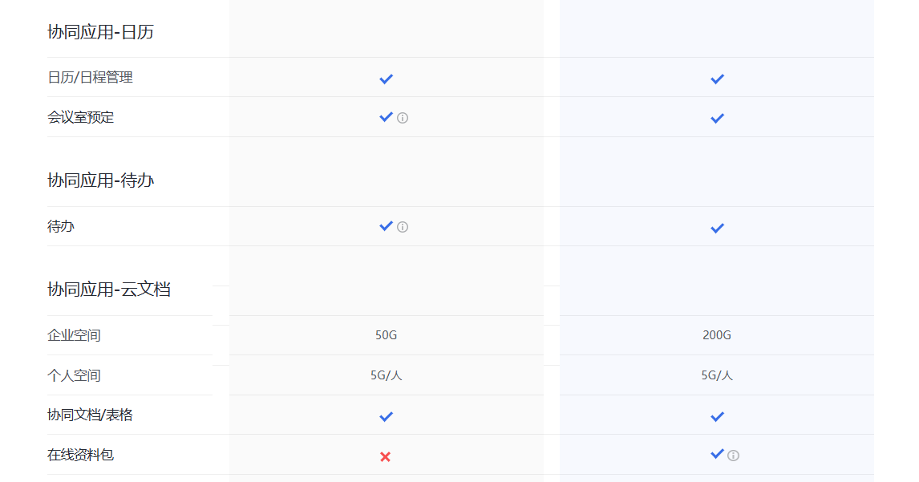Click the 协同应用-日历 section heading
The width and height of the screenshot is (919, 482).
tap(100, 32)
